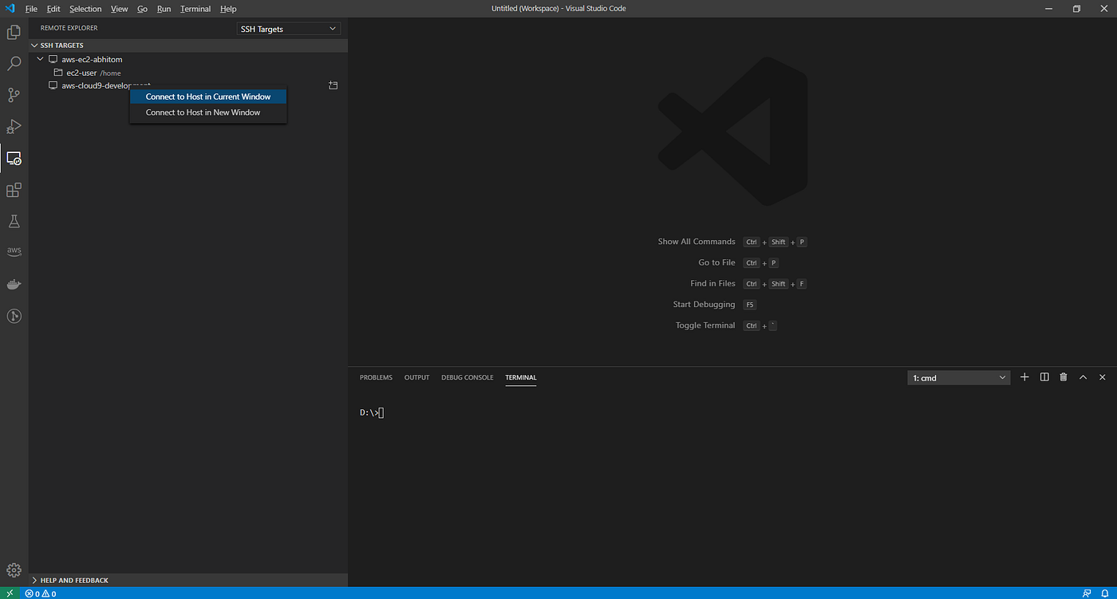The width and height of the screenshot is (1117, 599).
Task: Select the ec2-user /home tree entry
Action: click(88, 72)
